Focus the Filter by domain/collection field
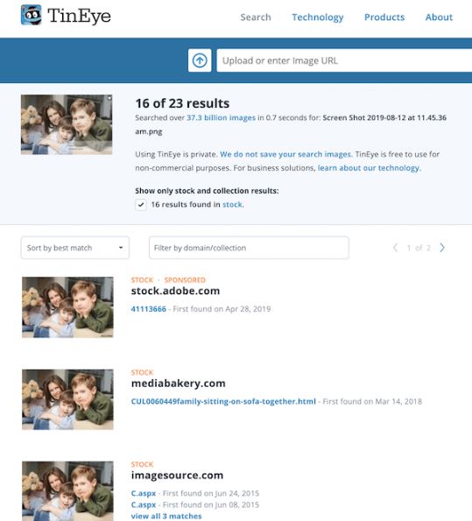The height and width of the screenshot is (521, 472). coord(249,248)
